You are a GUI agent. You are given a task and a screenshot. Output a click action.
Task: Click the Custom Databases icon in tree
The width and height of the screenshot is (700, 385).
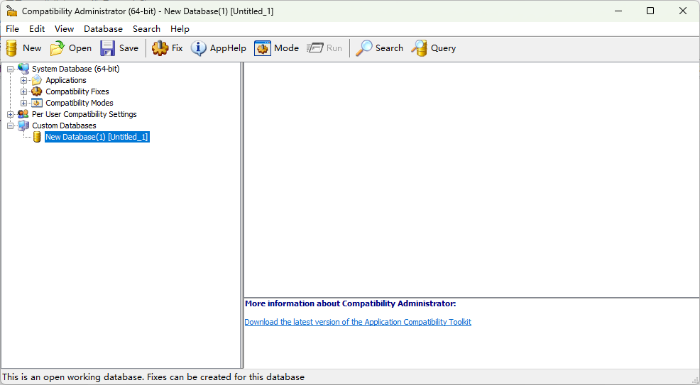click(x=23, y=125)
